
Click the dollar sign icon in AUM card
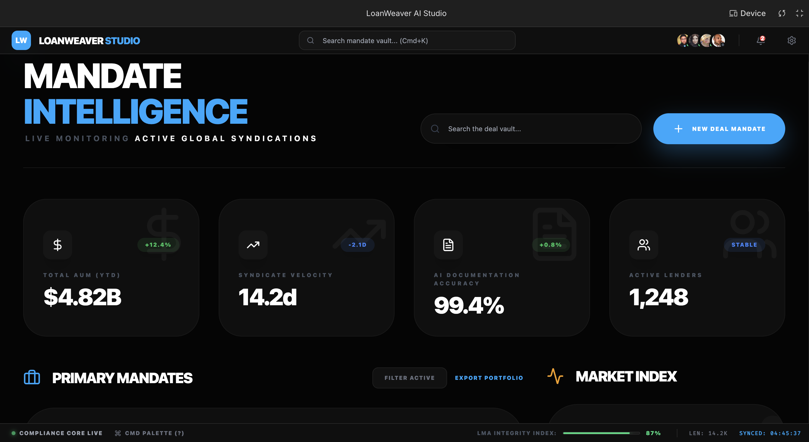click(x=58, y=245)
